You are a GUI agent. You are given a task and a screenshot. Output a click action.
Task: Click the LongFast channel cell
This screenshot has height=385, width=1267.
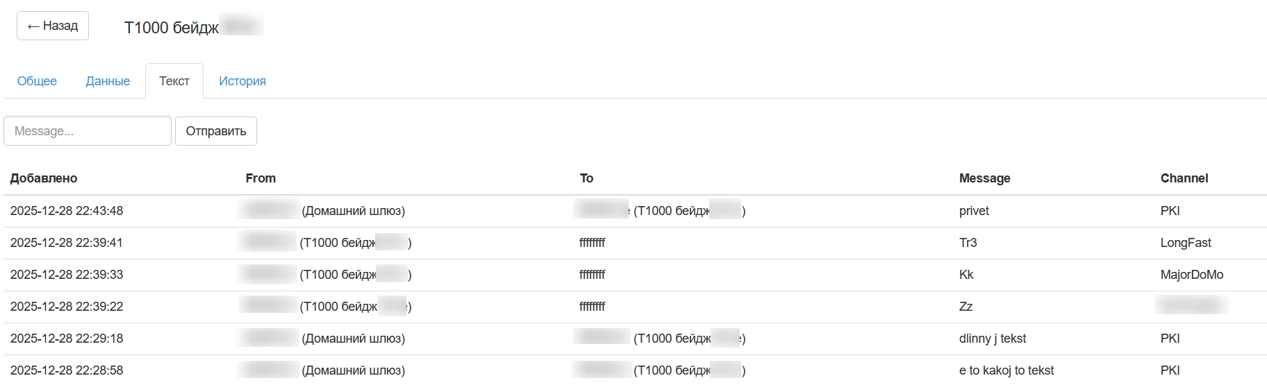click(x=1185, y=243)
